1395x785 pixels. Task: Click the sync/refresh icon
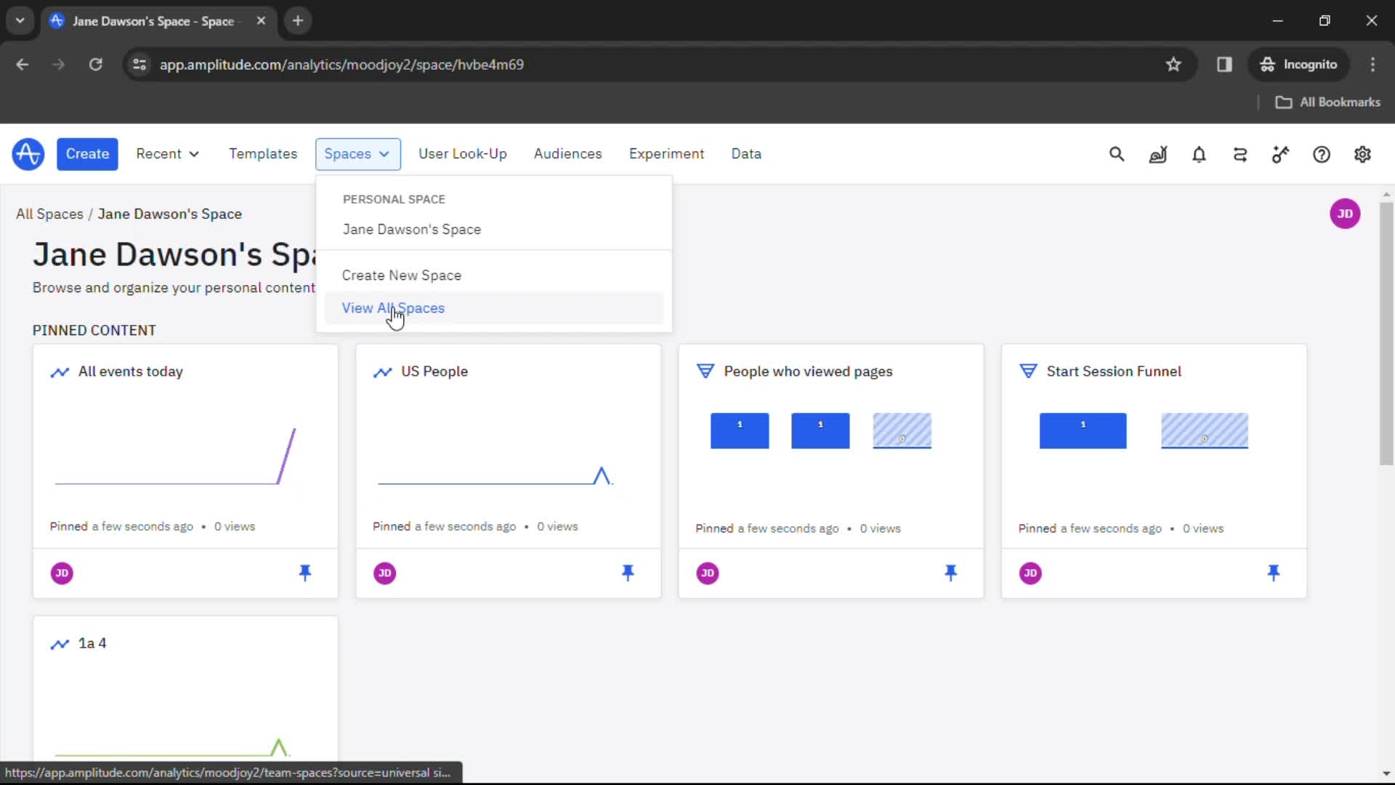(1240, 154)
